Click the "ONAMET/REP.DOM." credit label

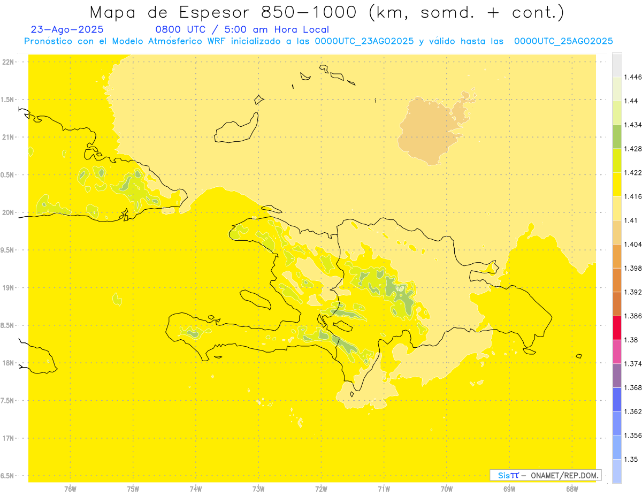pos(565,475)
